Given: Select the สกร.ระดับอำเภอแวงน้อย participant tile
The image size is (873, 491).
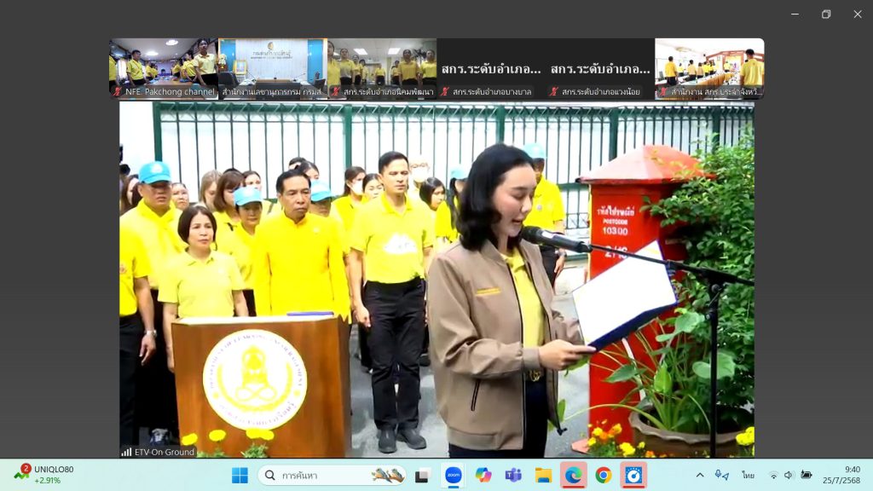Looking at the screenshot, I should pyautogui.click(x=600, y=68).
